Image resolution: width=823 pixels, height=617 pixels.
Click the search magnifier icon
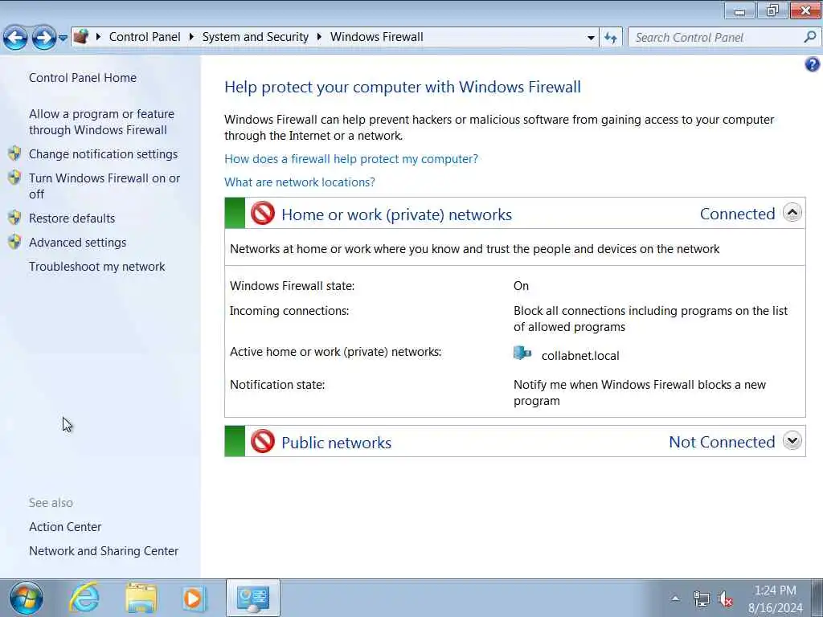tap(810, 37)
